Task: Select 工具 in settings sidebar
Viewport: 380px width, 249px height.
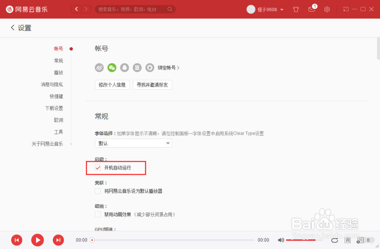Action: click(59, 132)
